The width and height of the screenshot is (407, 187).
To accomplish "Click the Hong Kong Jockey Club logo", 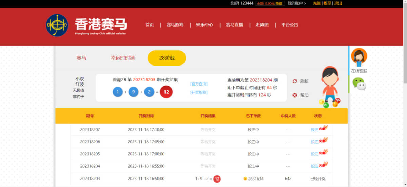I will pyautogui.click(x=57, y=25).
